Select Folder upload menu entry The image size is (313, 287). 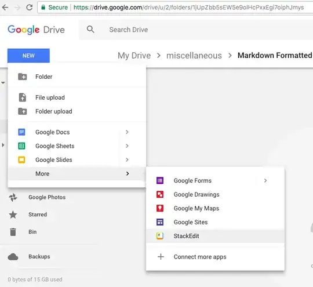point(77,111)
